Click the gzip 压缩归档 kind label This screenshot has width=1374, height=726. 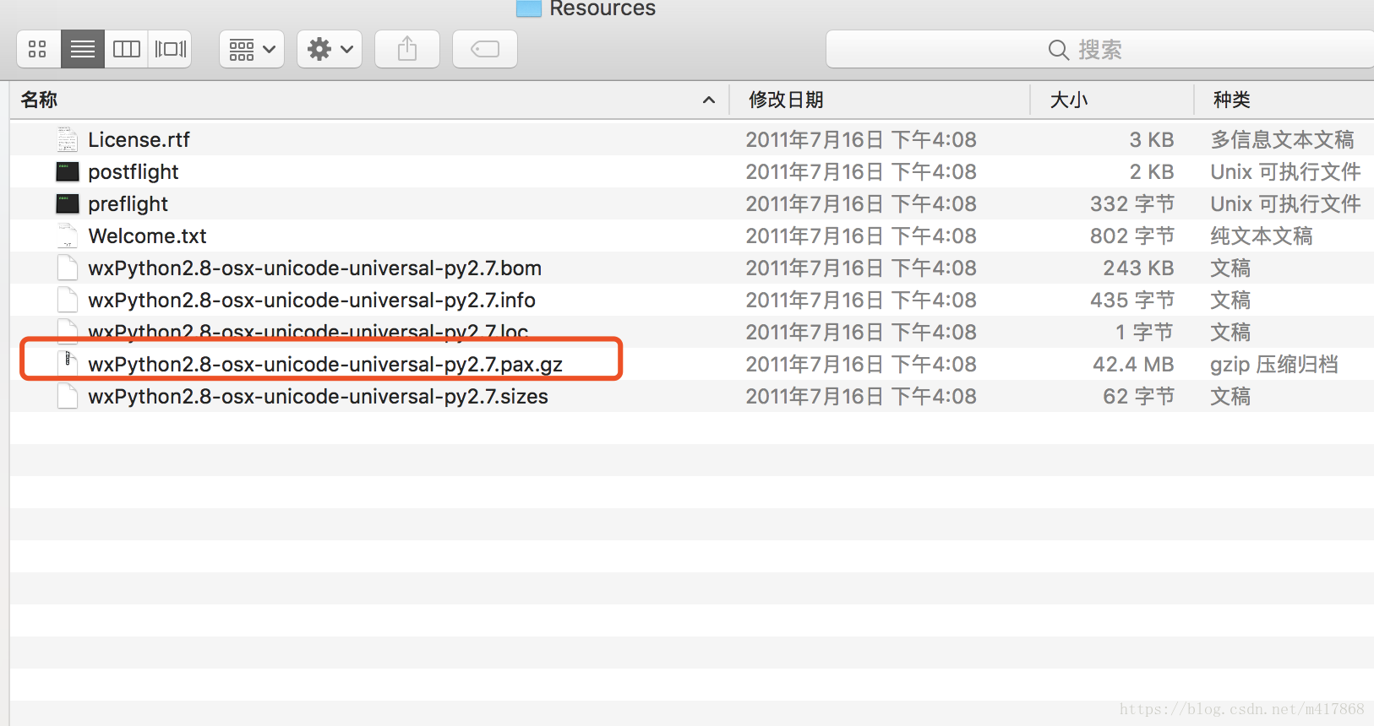(1274, 364)
